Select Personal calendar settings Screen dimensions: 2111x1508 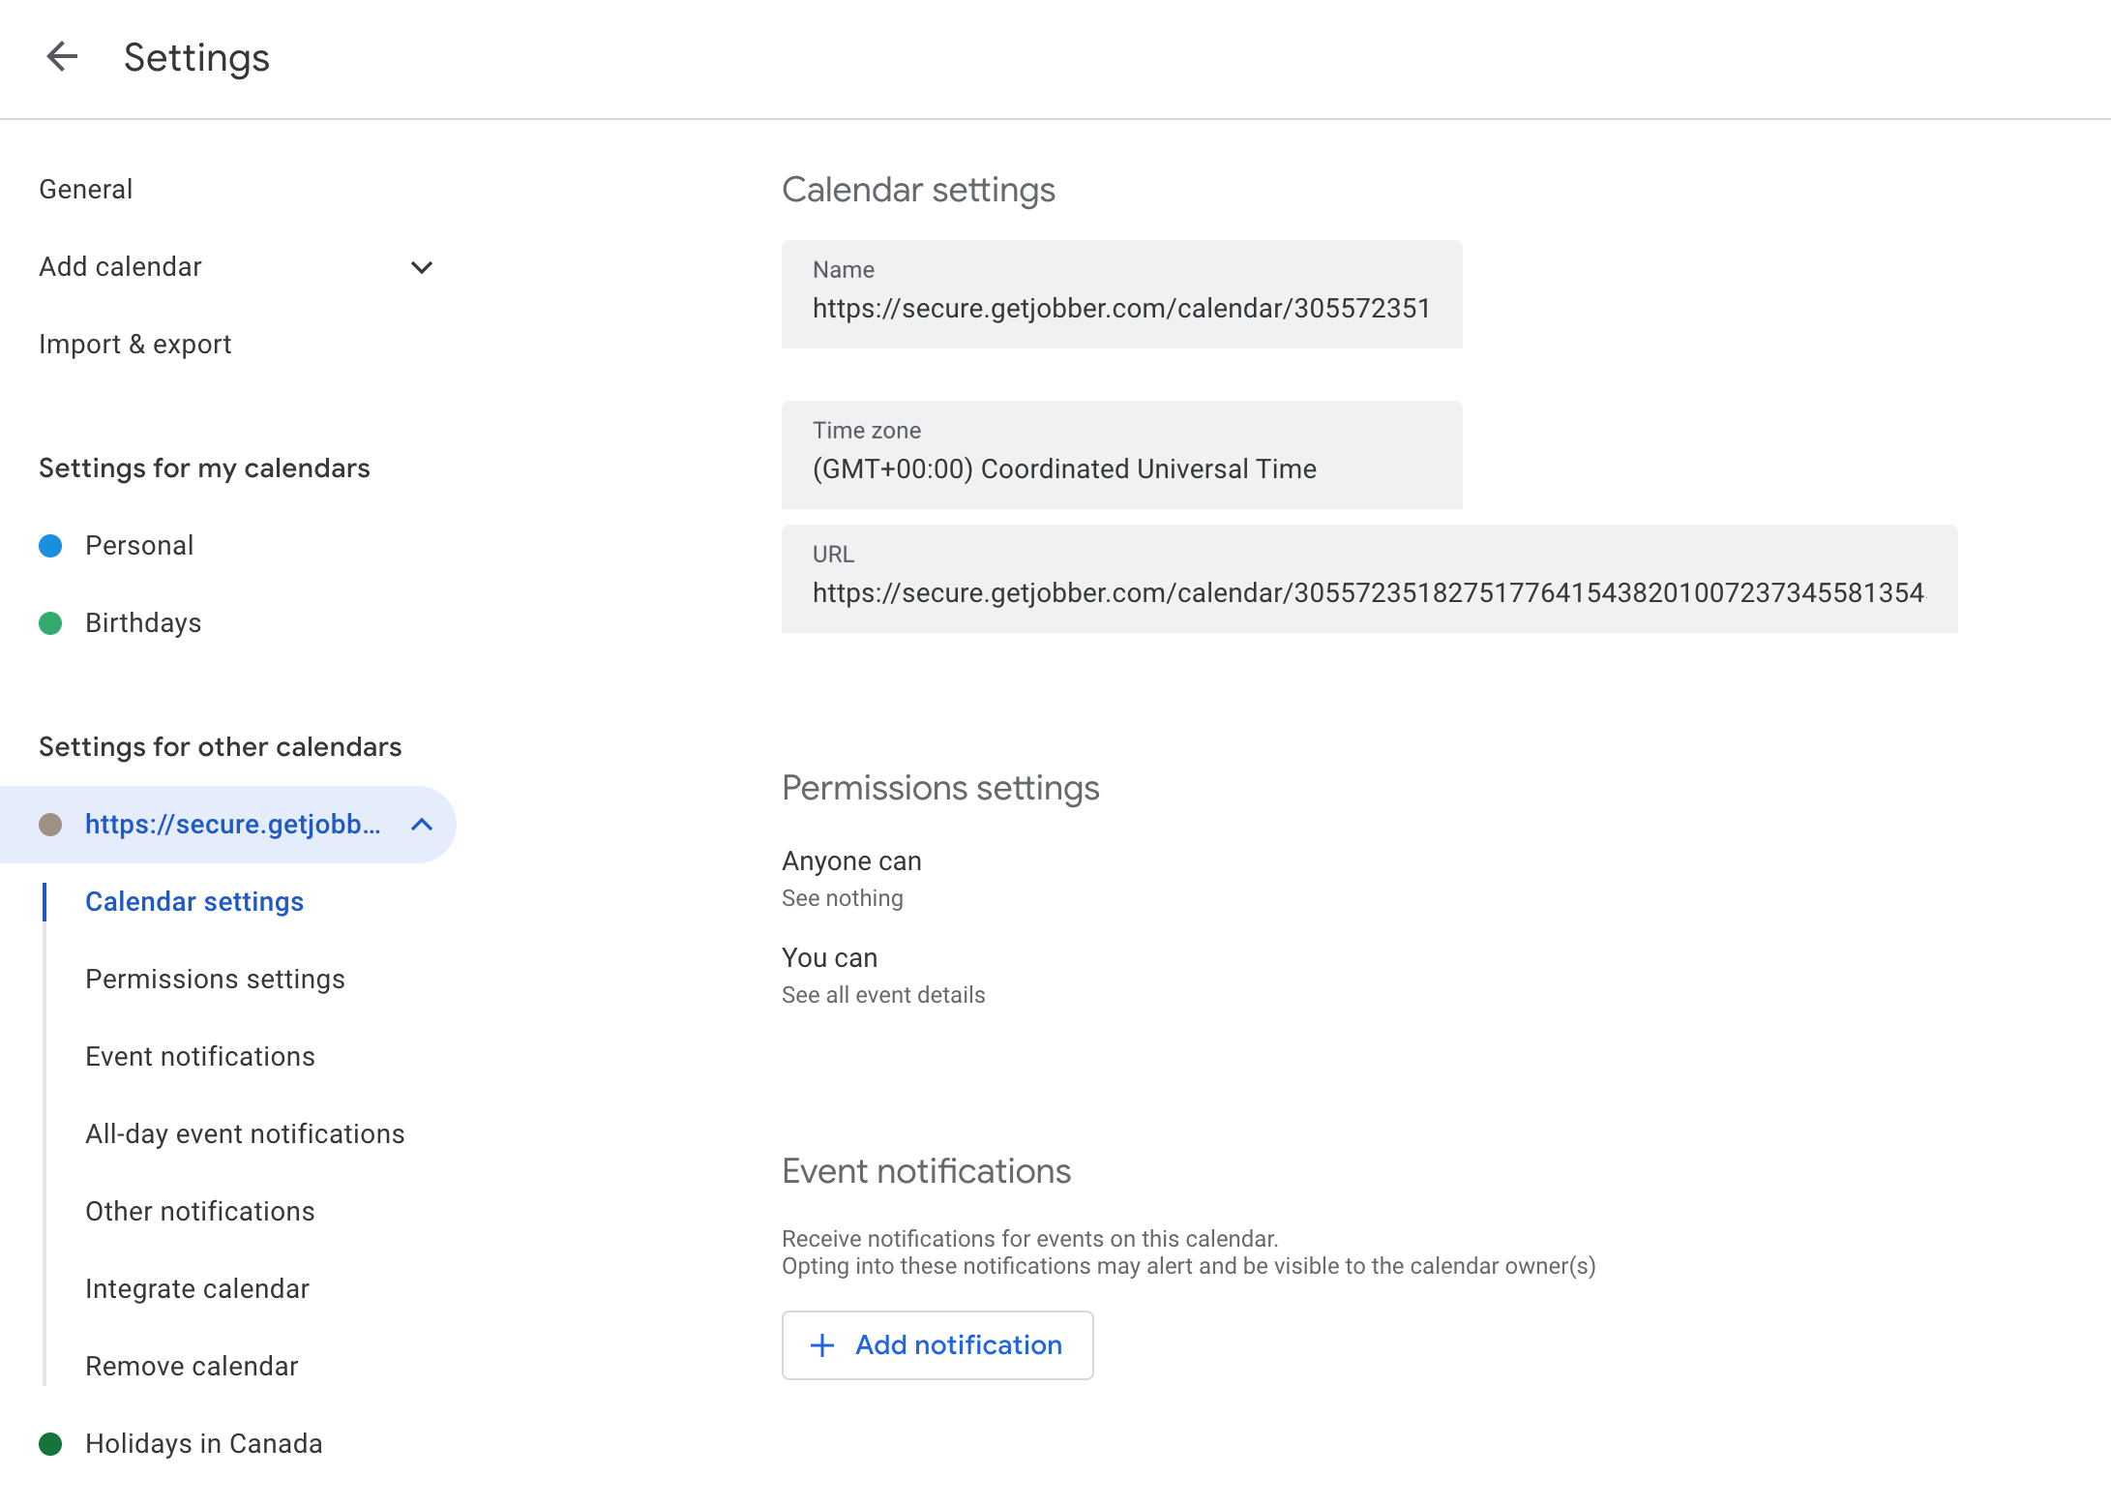coord(139,546)
